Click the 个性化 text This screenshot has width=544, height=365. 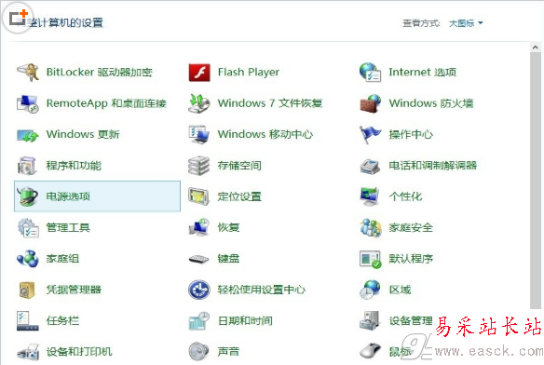[405, 196]
